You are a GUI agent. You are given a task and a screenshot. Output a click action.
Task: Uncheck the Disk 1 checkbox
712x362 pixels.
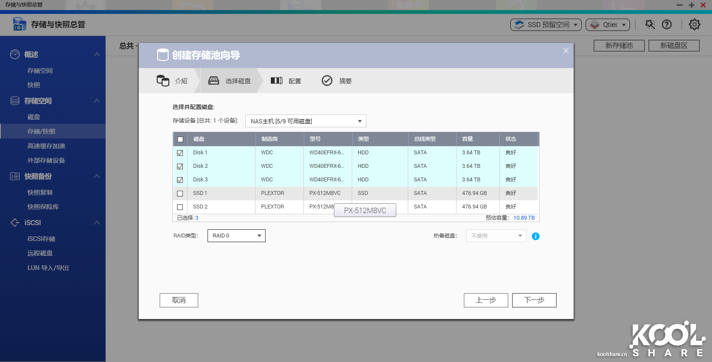pyautogui.click(x=180, y=153)
